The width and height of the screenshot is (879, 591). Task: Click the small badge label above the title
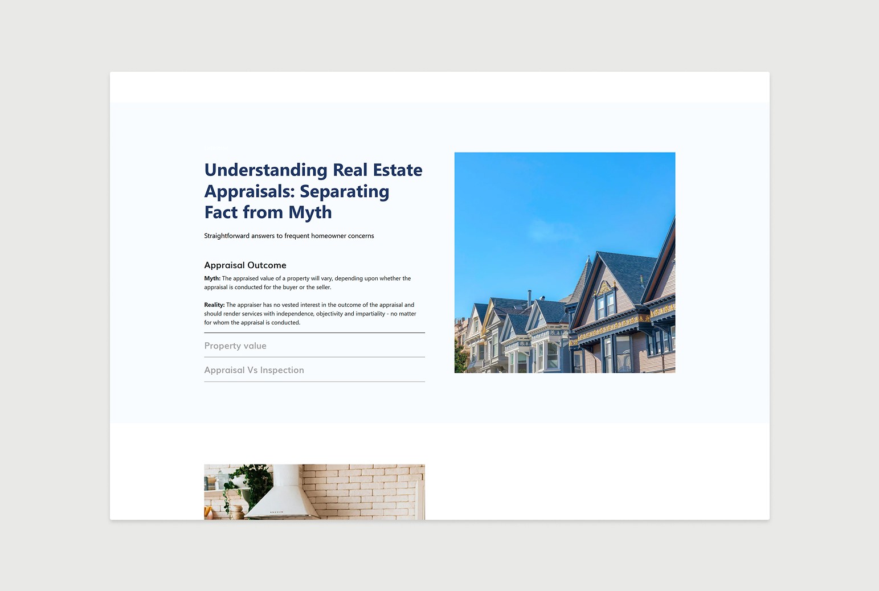[215, 148]
